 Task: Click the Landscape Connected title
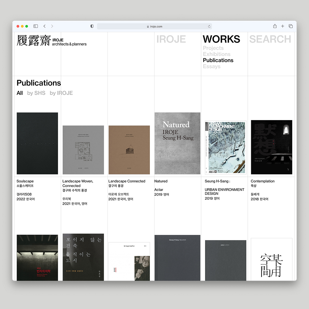127,181
